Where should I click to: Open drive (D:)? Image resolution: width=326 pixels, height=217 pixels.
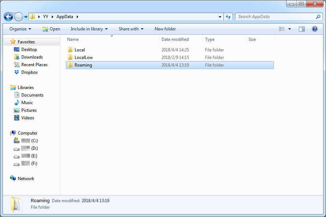30,148
